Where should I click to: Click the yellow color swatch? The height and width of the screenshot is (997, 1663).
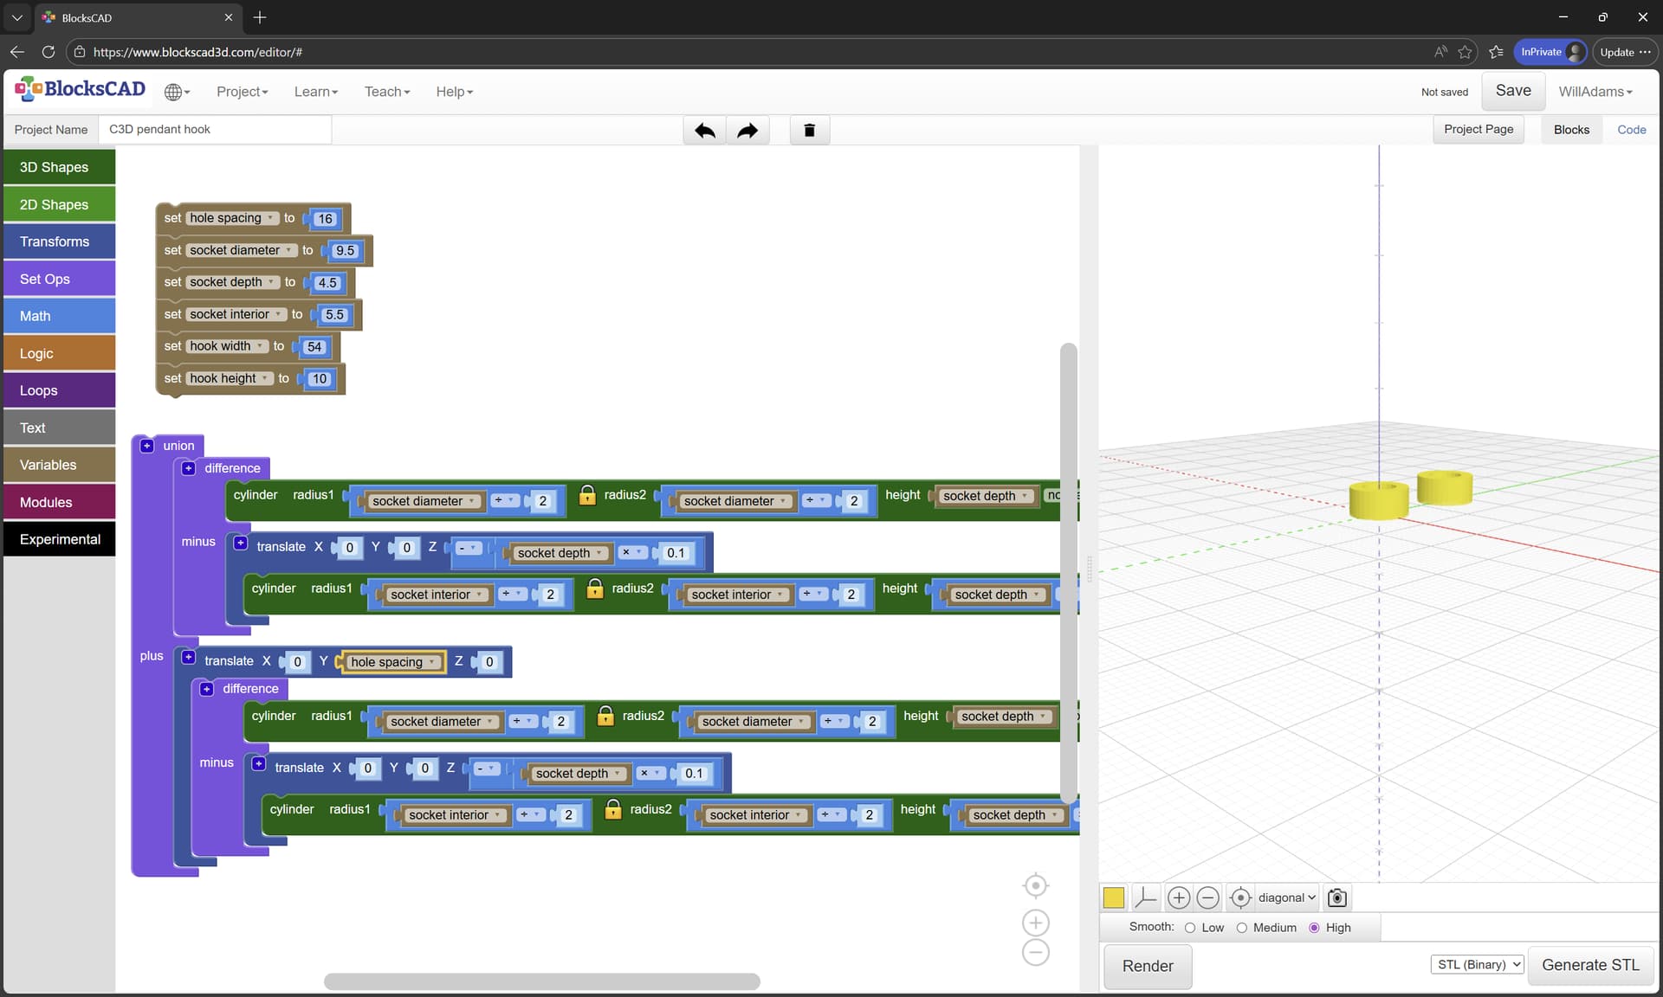pos(1114,897)
